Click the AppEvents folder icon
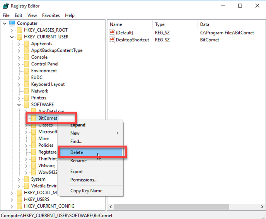The width and height of the screenshot is (266, 219). 26,44
